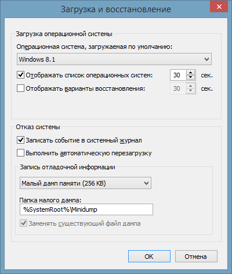Toggle 'Отображать список операционных систем' checkbox
The width and height of the screenshot is (232, 274).
point(20,75)
